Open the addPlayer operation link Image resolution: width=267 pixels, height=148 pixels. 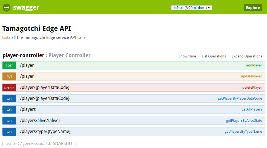[x=254, y=65]
